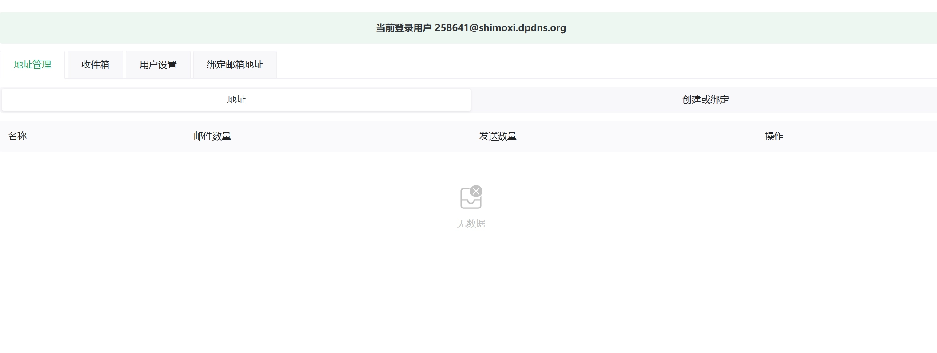
Task: Go to the 地址管理 tab
Action: [32, 65]
